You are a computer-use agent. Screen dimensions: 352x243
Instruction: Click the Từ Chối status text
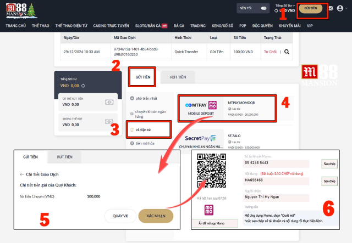pos(270,52)
